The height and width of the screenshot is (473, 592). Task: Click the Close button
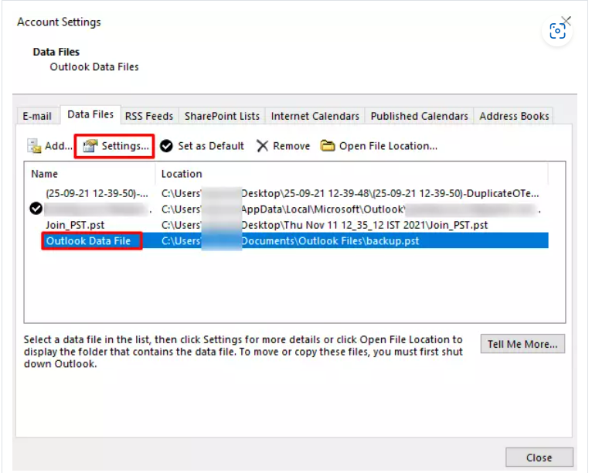point(539,458)
